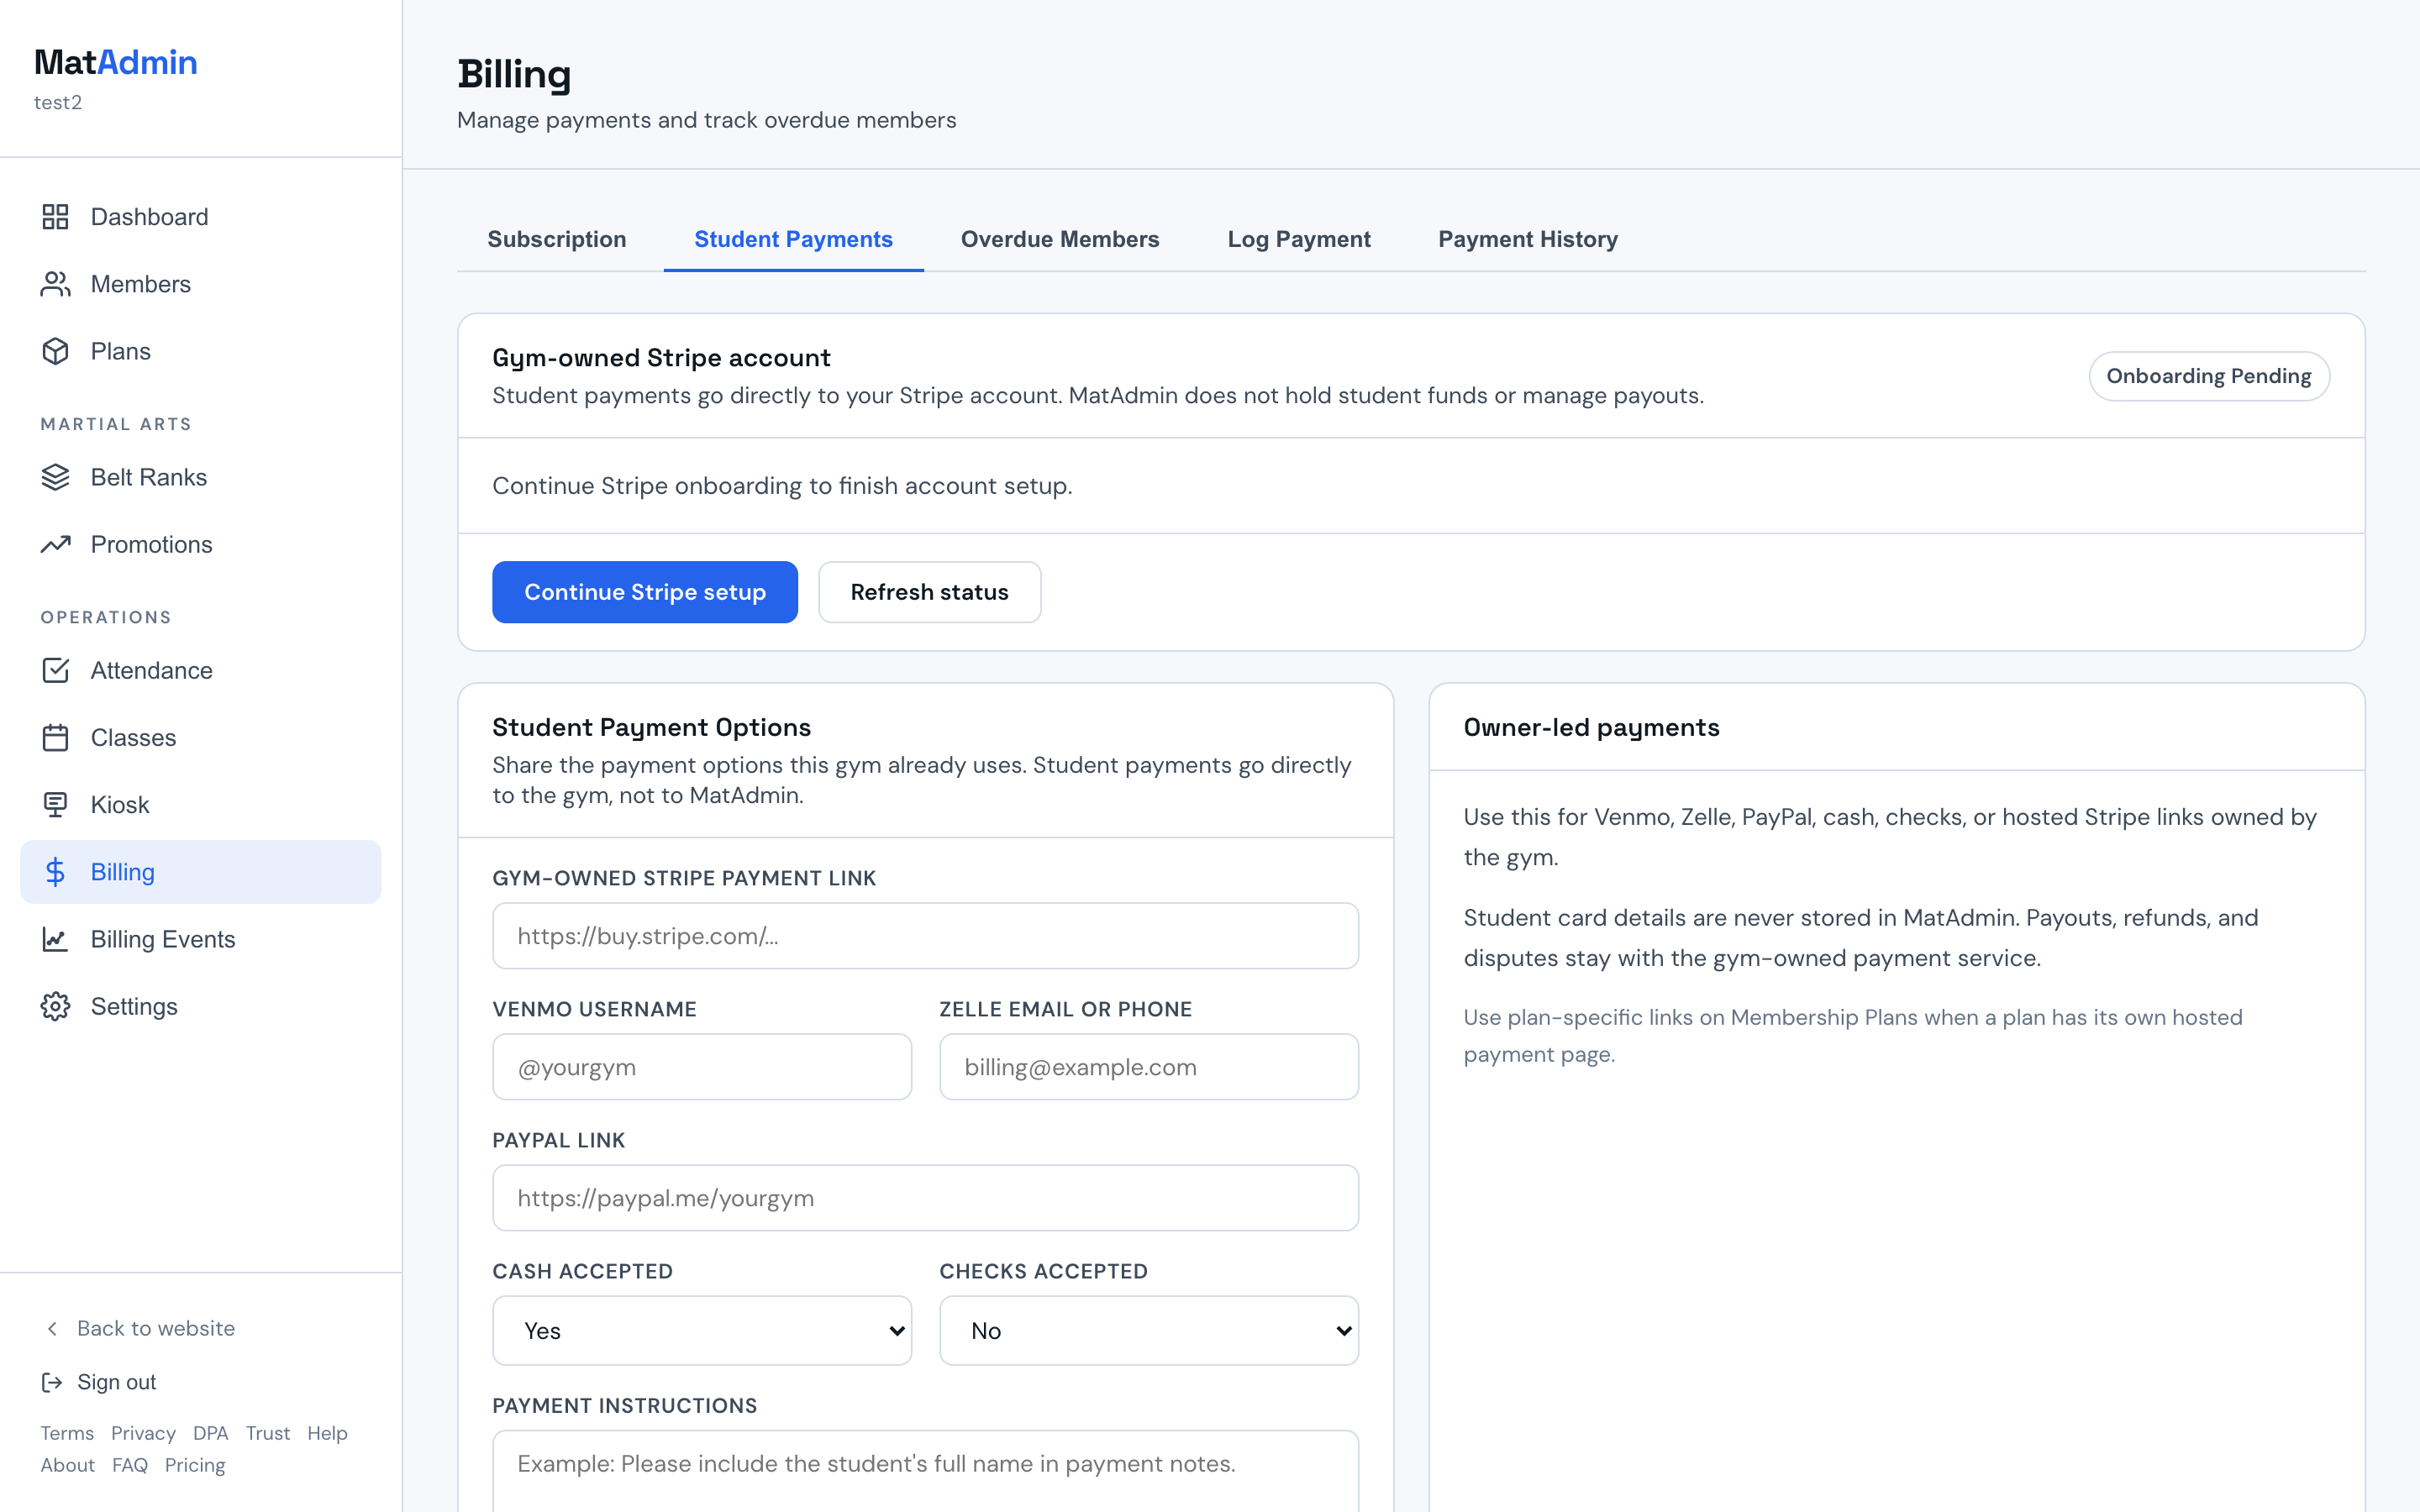Click the Back to website chevron icon
This screenshot has width=2420, height=1512.
[52, 1328]
